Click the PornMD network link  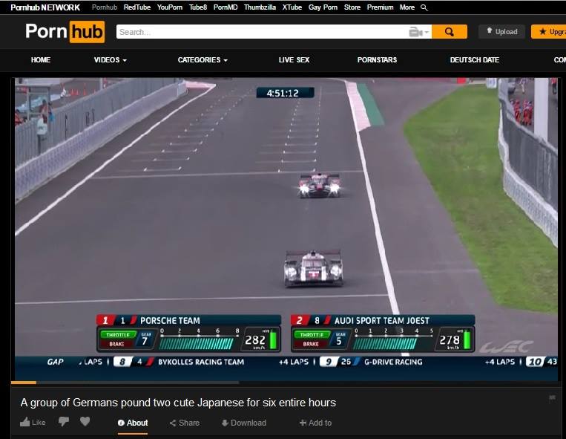point(226,7)
